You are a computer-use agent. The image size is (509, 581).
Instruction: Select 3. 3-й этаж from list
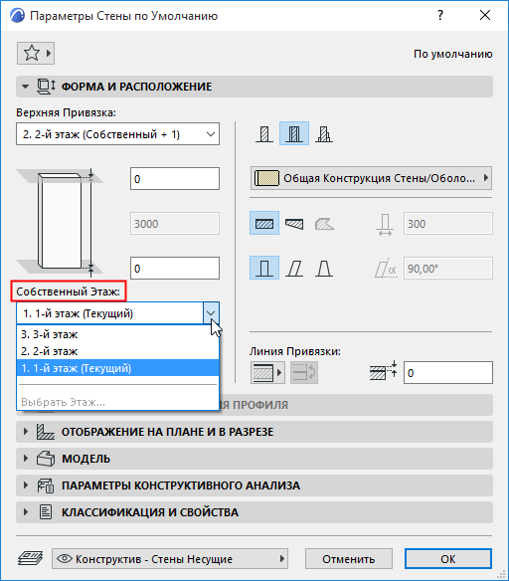coord(117,334)
